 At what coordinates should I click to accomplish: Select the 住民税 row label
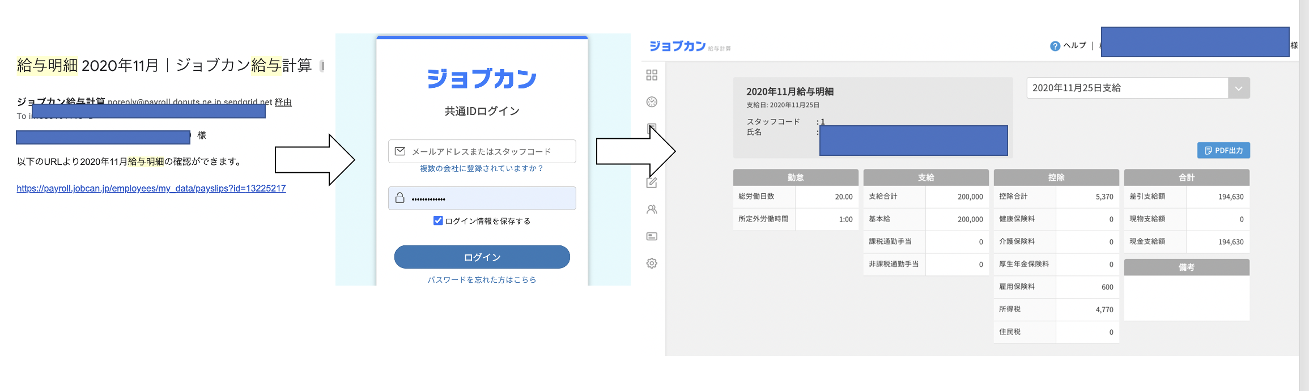[1010, 332]
